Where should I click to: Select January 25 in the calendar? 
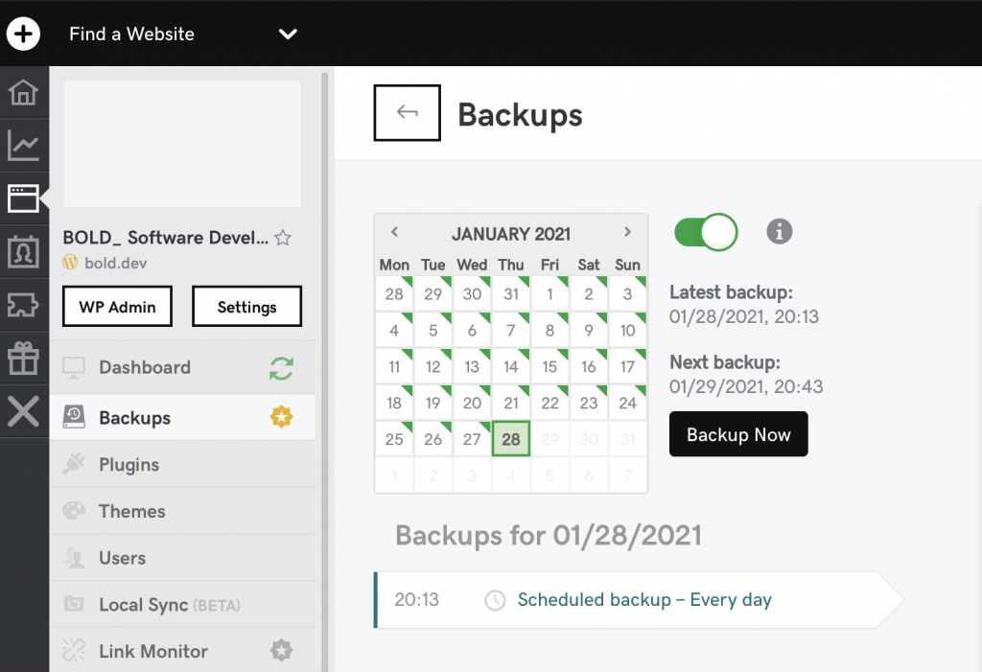[394, 438]
